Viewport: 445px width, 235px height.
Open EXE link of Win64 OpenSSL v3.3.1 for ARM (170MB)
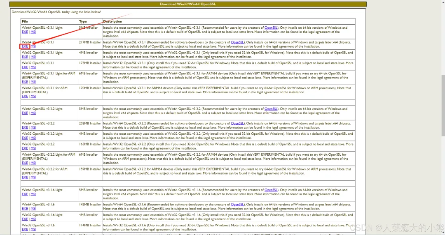point(25,97)
